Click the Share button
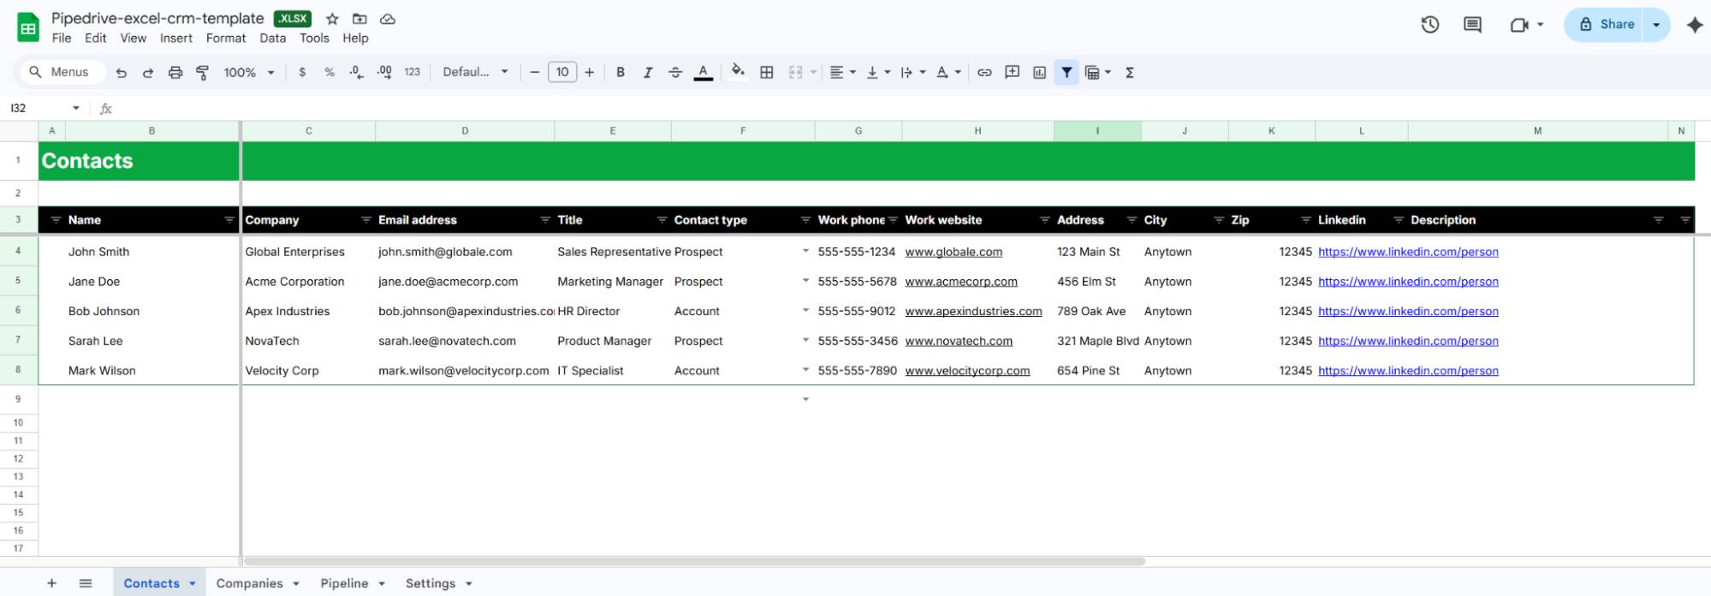 tap(1607, 25)
